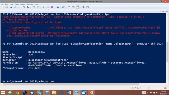This screenshot has height=95, width=169.
Task: Click the Cut scissors icon
Action: pyautogui.click(x=15, y=7)
